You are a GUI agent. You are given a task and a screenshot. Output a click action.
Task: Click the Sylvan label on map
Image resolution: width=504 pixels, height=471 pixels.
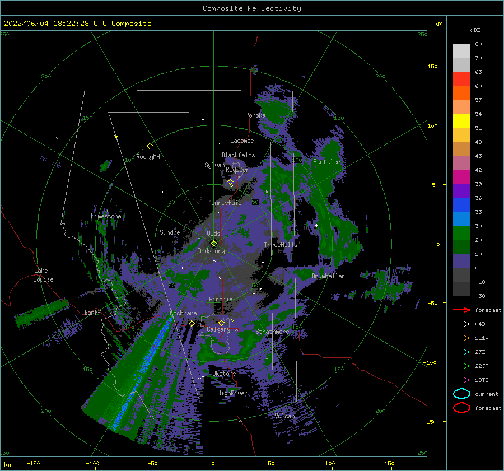214,165
